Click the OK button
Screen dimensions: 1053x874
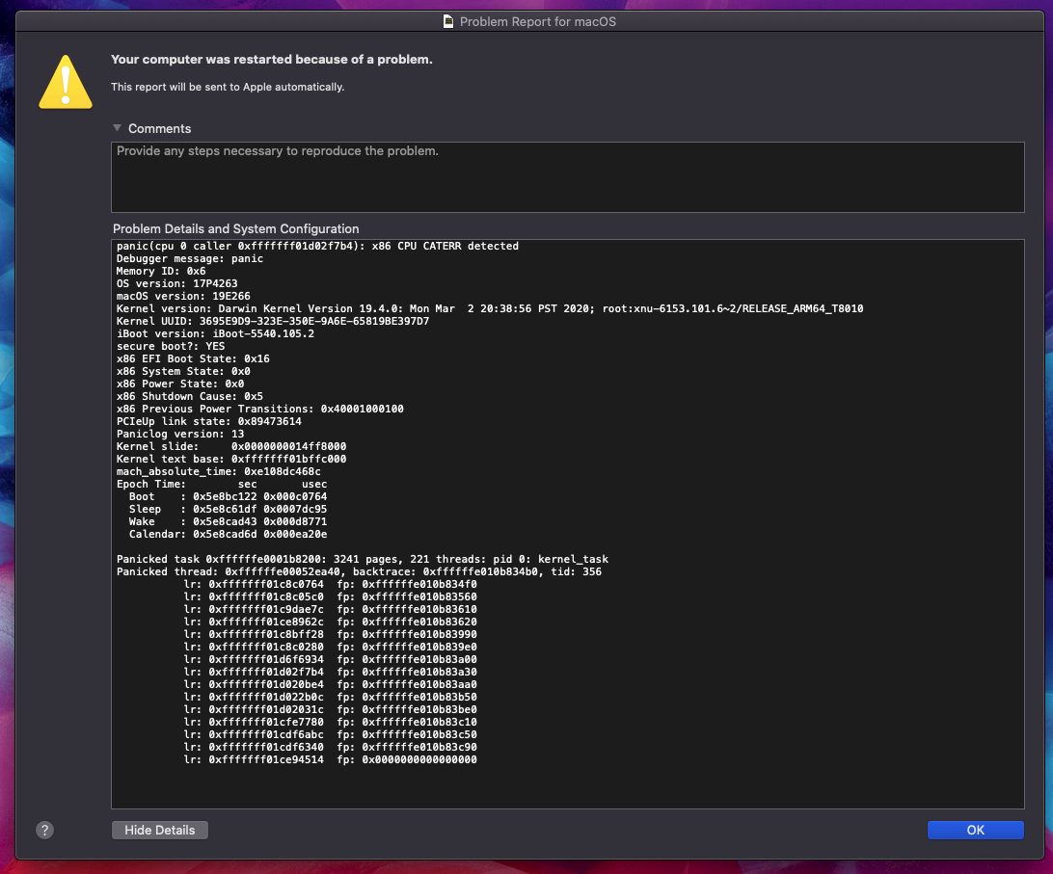975,830
